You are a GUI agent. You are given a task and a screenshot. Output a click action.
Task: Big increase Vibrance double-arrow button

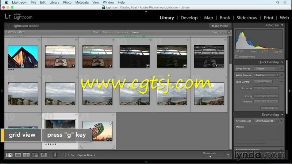(276, 102)
